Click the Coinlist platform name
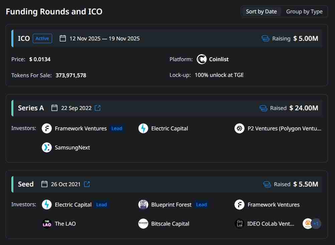Image resolution: width=335 pixels, height=245 pixels. [x=219, y=59]
